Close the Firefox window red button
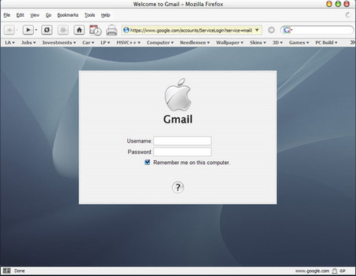 (x=347, y=4)
